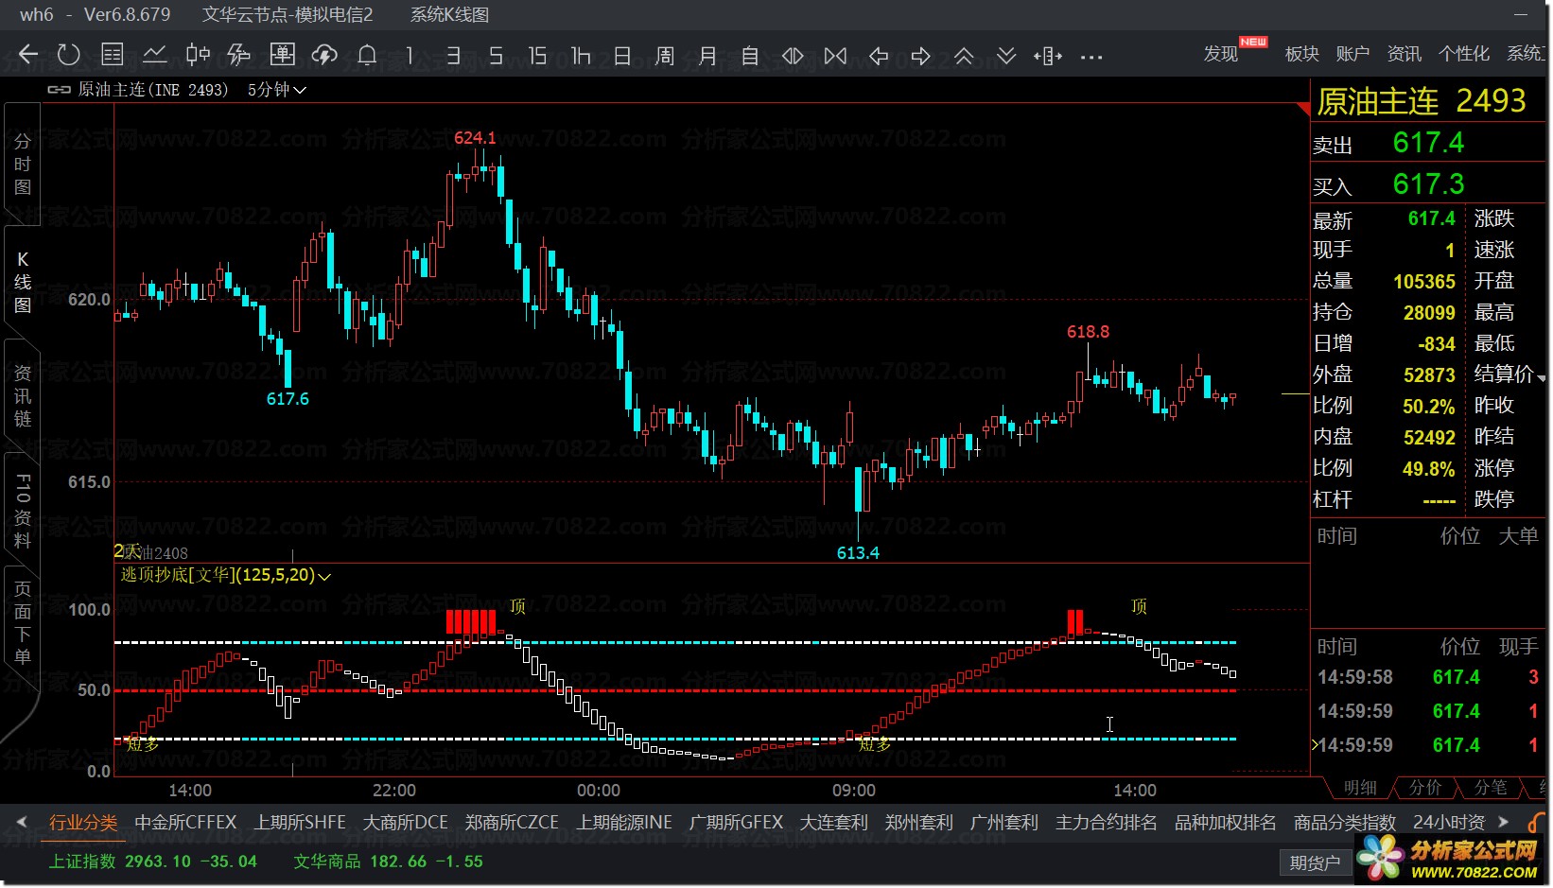Image resolution: width=1553 pixels, height=888 pixels.
Task: Select 郑商所CZCE bottom tab
Action: 512,823
